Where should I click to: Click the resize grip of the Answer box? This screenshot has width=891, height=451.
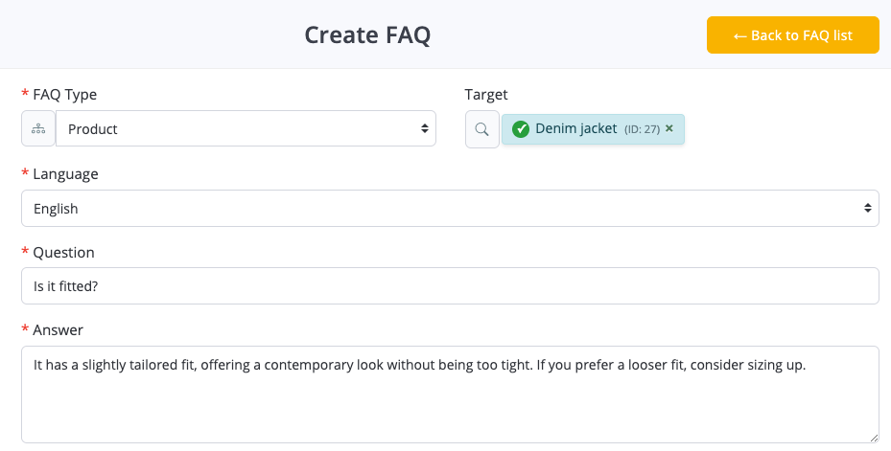pos(873,437)
